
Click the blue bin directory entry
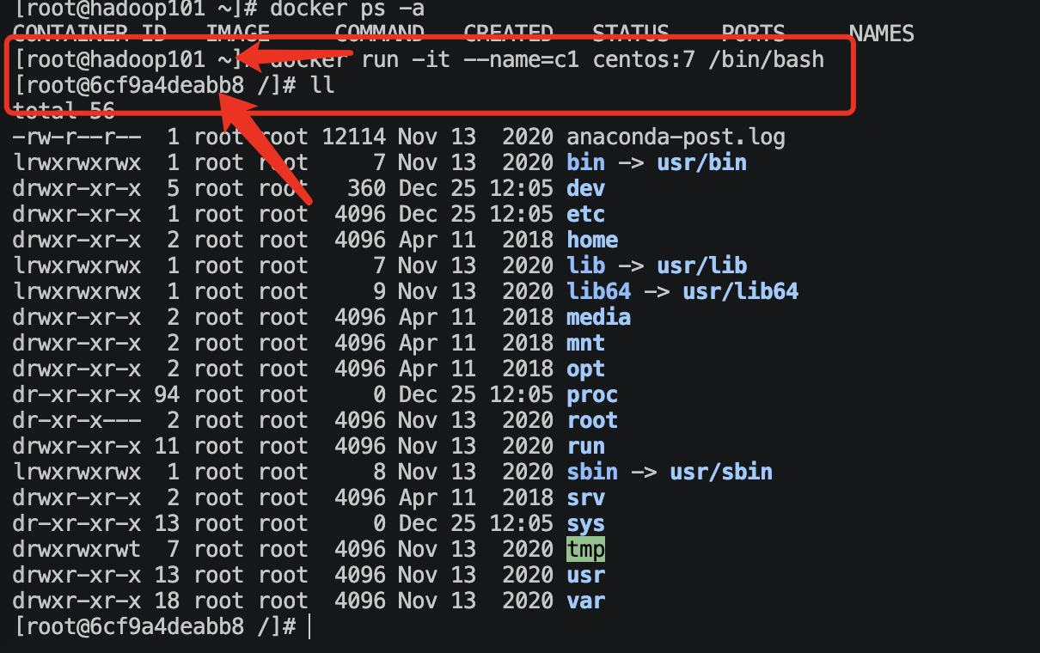tap(585, 162)
